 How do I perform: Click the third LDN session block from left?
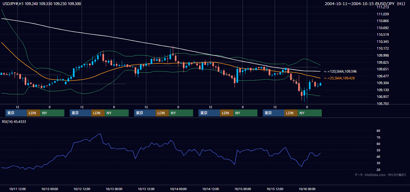click(162, 113)
